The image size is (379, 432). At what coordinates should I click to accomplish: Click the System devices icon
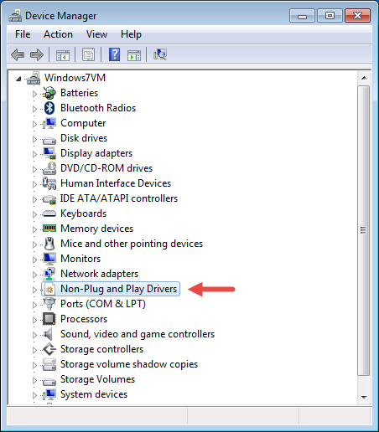pyautogui.click(x=49, y=394)
